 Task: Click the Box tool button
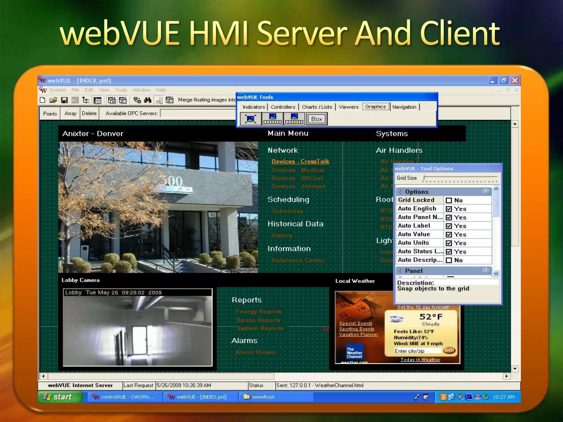click(x=316, y=119)
